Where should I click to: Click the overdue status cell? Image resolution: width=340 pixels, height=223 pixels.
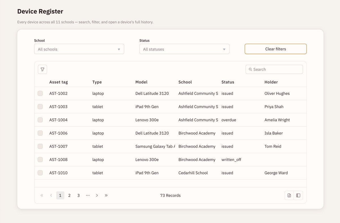(229, 120)
